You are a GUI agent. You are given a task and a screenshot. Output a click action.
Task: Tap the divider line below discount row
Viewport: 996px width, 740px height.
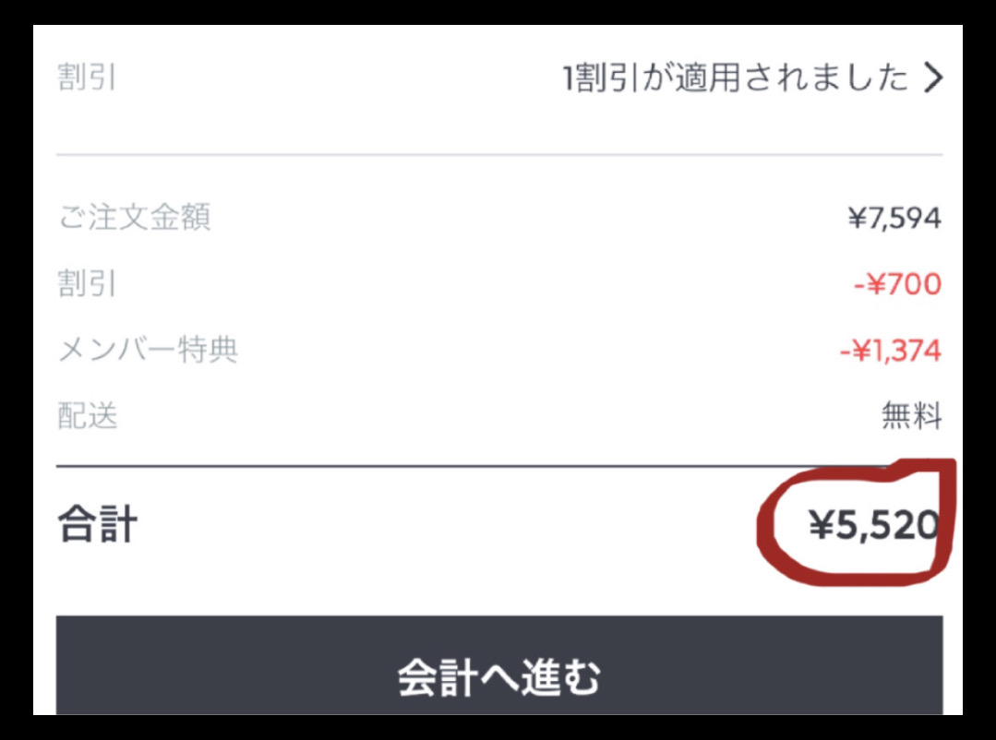click(499, 154)
